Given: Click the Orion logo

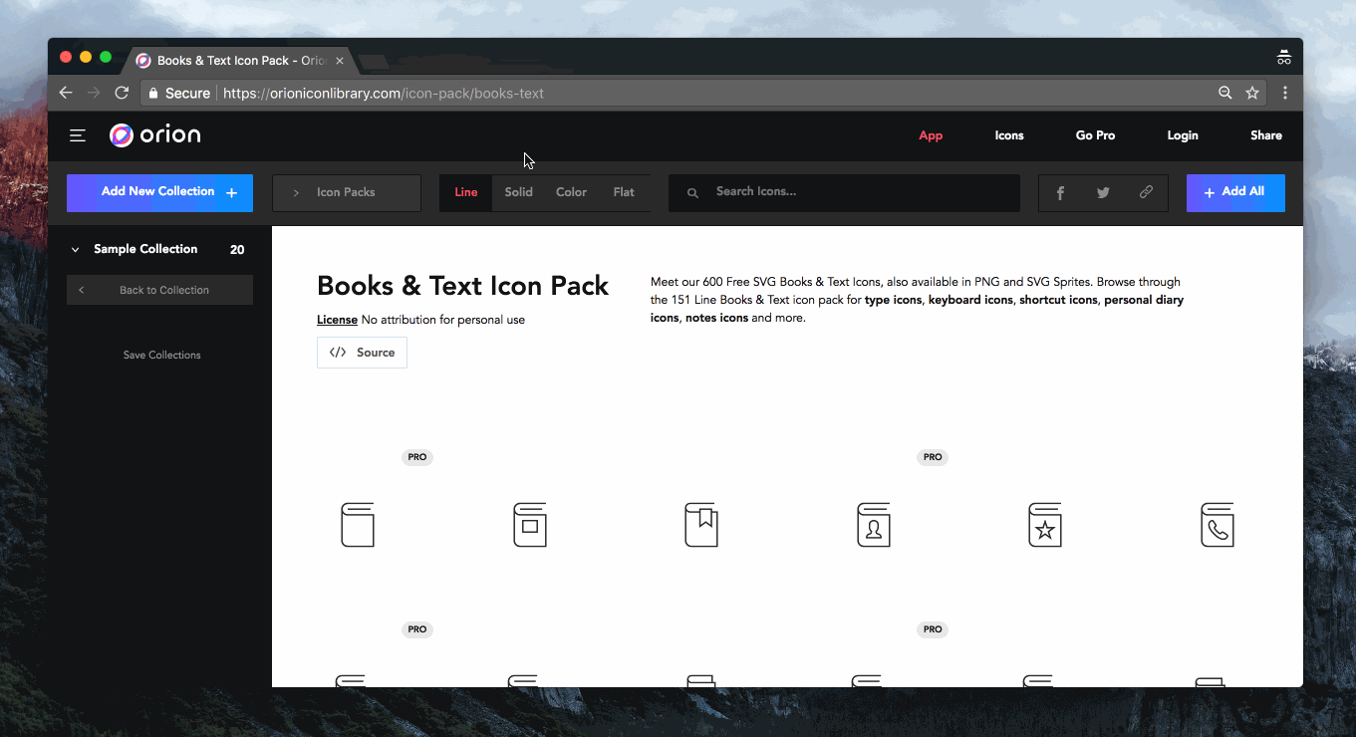Looking at the screenshot, I should point(154,134).
